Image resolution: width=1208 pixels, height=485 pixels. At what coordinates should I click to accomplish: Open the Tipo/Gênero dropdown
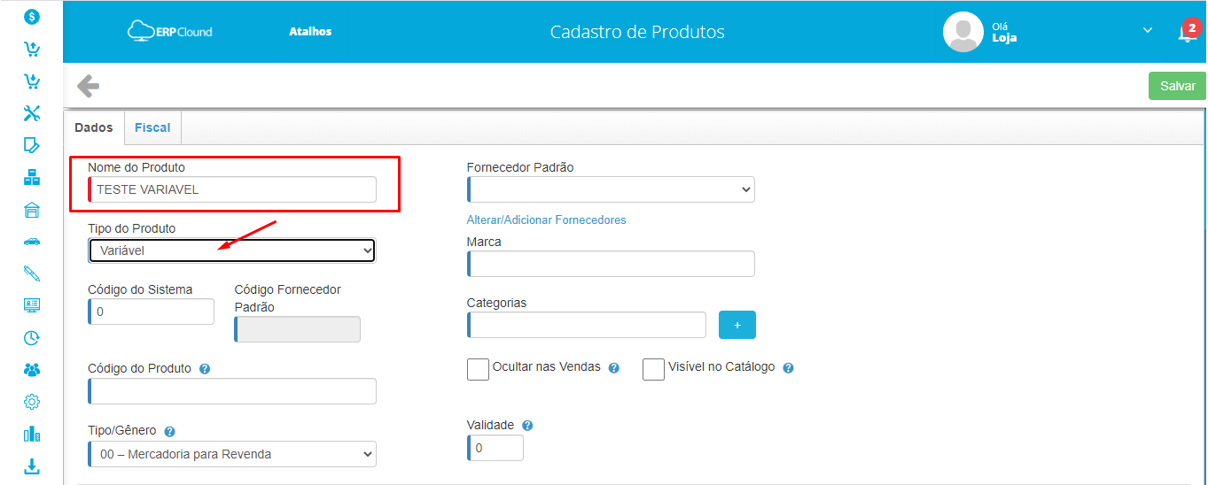click(x=232, y=454)
